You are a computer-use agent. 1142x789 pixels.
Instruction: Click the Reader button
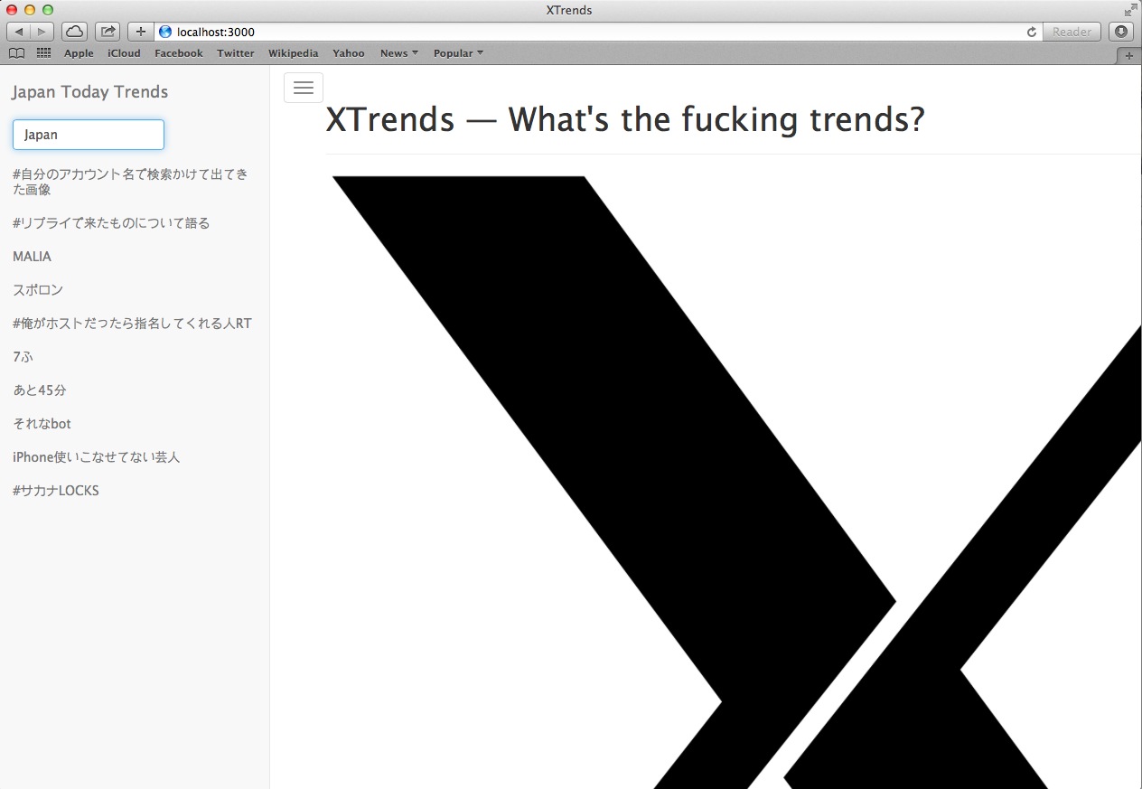click(1072, 32)
